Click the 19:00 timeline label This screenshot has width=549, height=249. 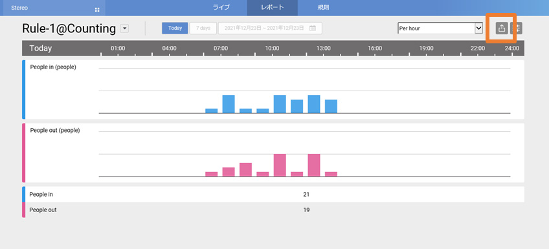[x=427, y=49]
